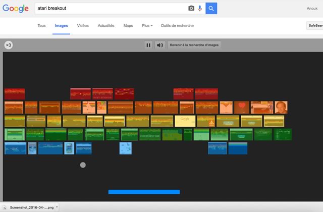Click Revenir à la recherche d'images
The image size is (323, 212).
click(194, 45)
